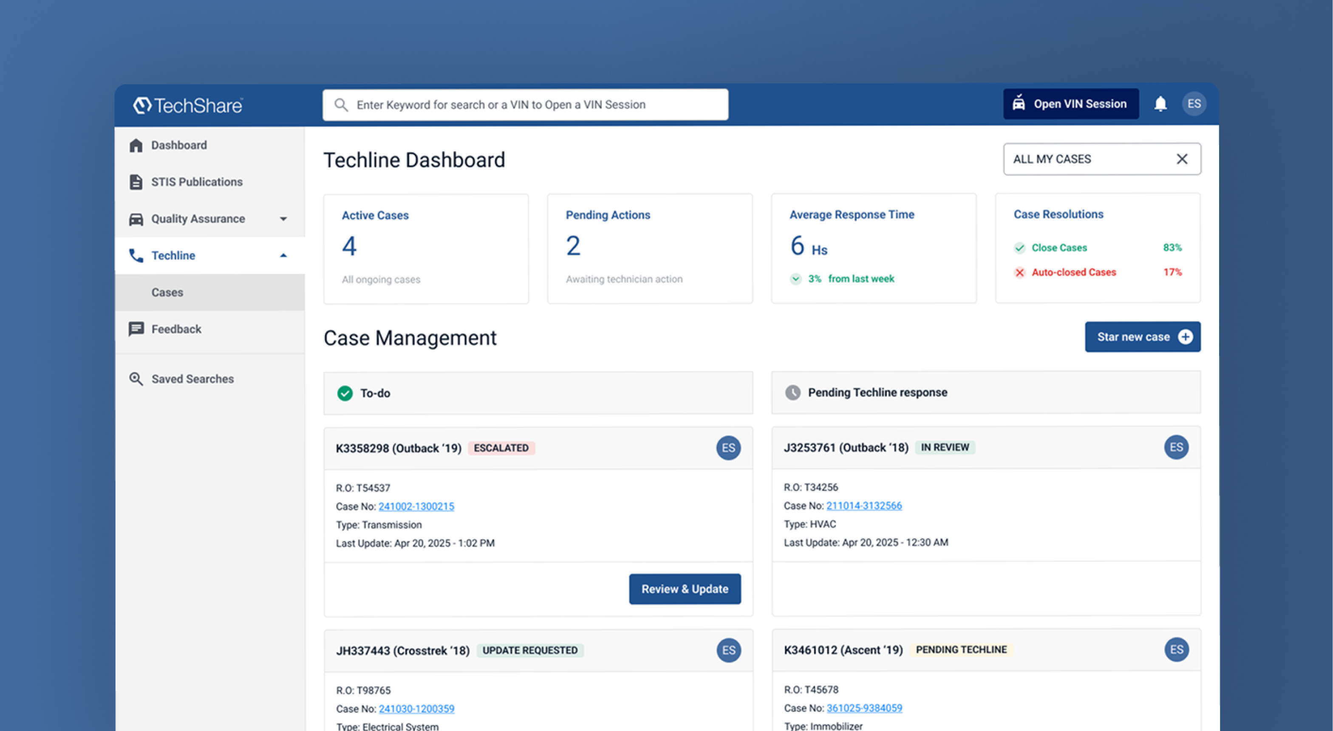Open case number 361025-9384059 link

(x=865, y=708)
